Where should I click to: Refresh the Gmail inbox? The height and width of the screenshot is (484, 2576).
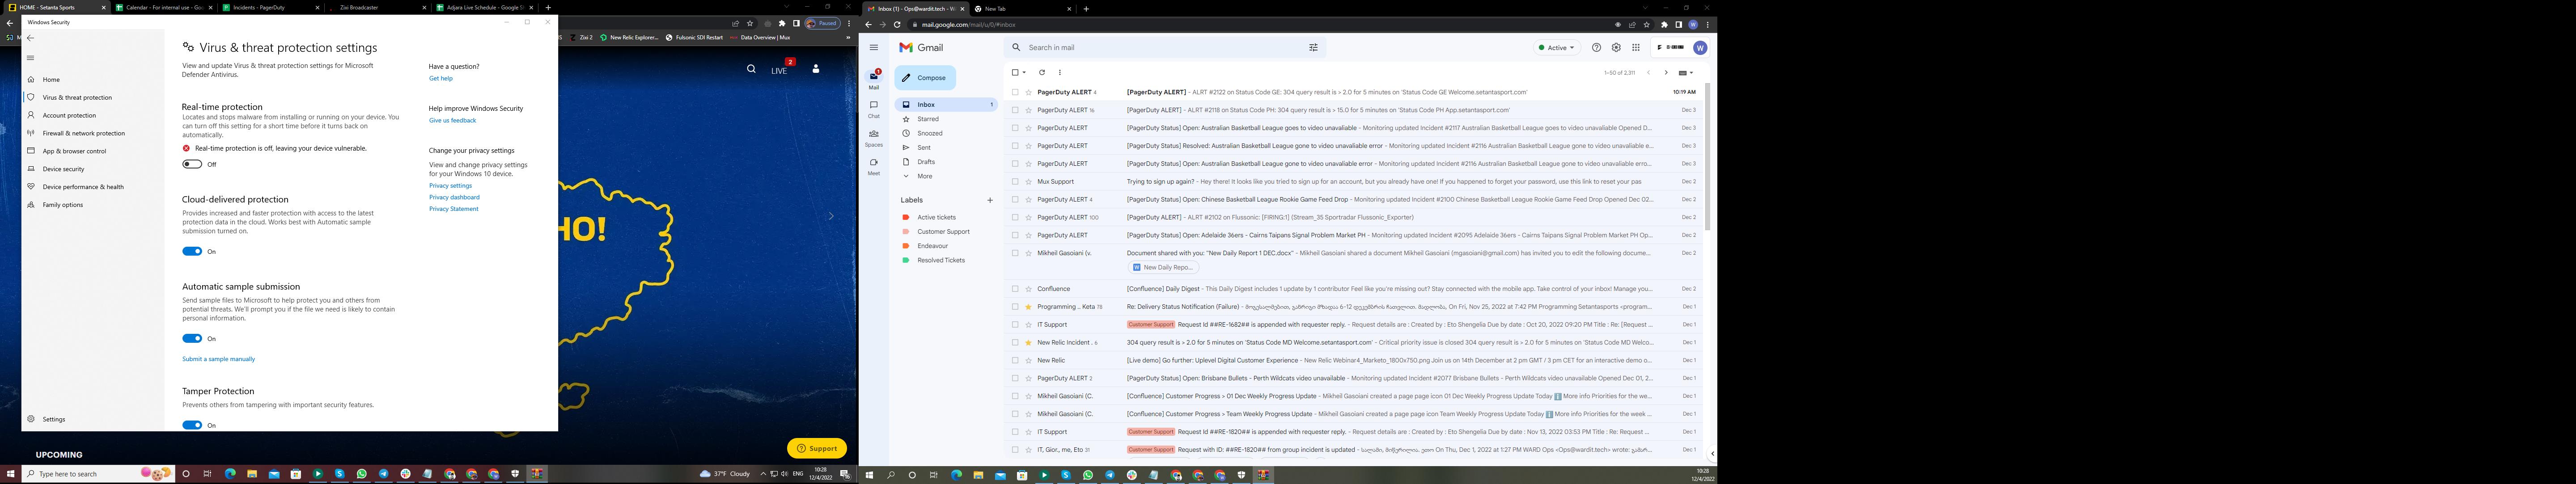[x=1042, y=72]
